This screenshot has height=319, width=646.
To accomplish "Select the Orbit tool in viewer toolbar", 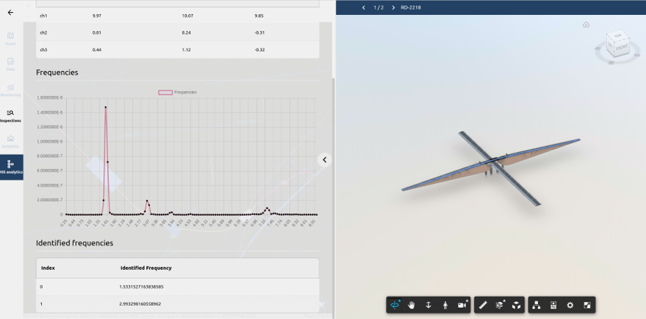I will [395, 305].
